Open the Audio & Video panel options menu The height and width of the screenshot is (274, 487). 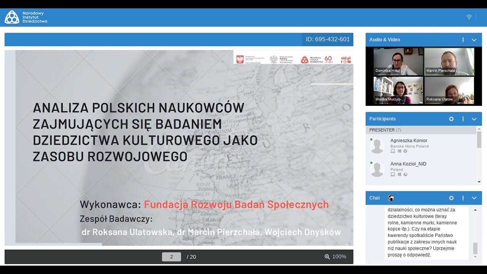(x=463, y=40)
